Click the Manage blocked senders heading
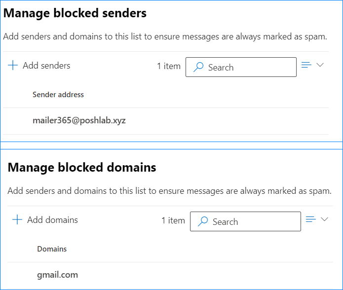The height and width of the screenshot is (290, 343). (75, 13)
